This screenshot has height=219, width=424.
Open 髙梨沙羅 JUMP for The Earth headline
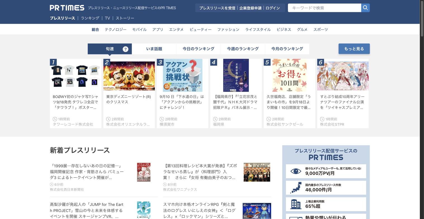pyautogui.click(x=87, y=210)
